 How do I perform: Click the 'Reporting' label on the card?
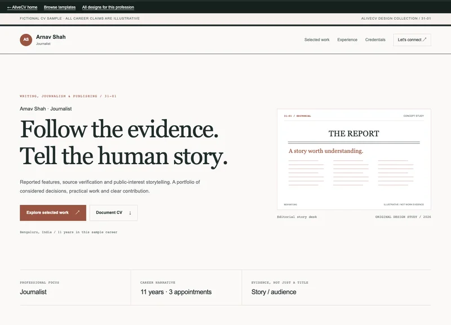coord(290,204)
